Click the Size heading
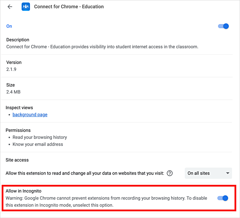240x218 pixels. tap(10, 85)
